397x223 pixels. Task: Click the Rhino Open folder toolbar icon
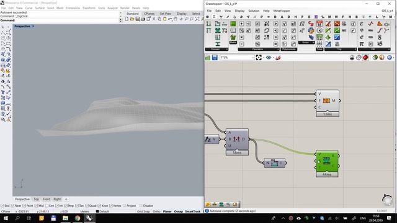tap(132, 19)
